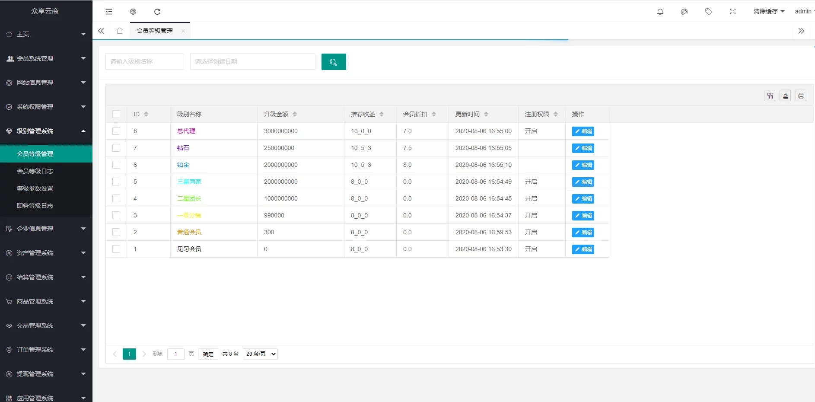
Task: Expand 会员系统管理 sidebar menu
Action: tap(46, 58)
